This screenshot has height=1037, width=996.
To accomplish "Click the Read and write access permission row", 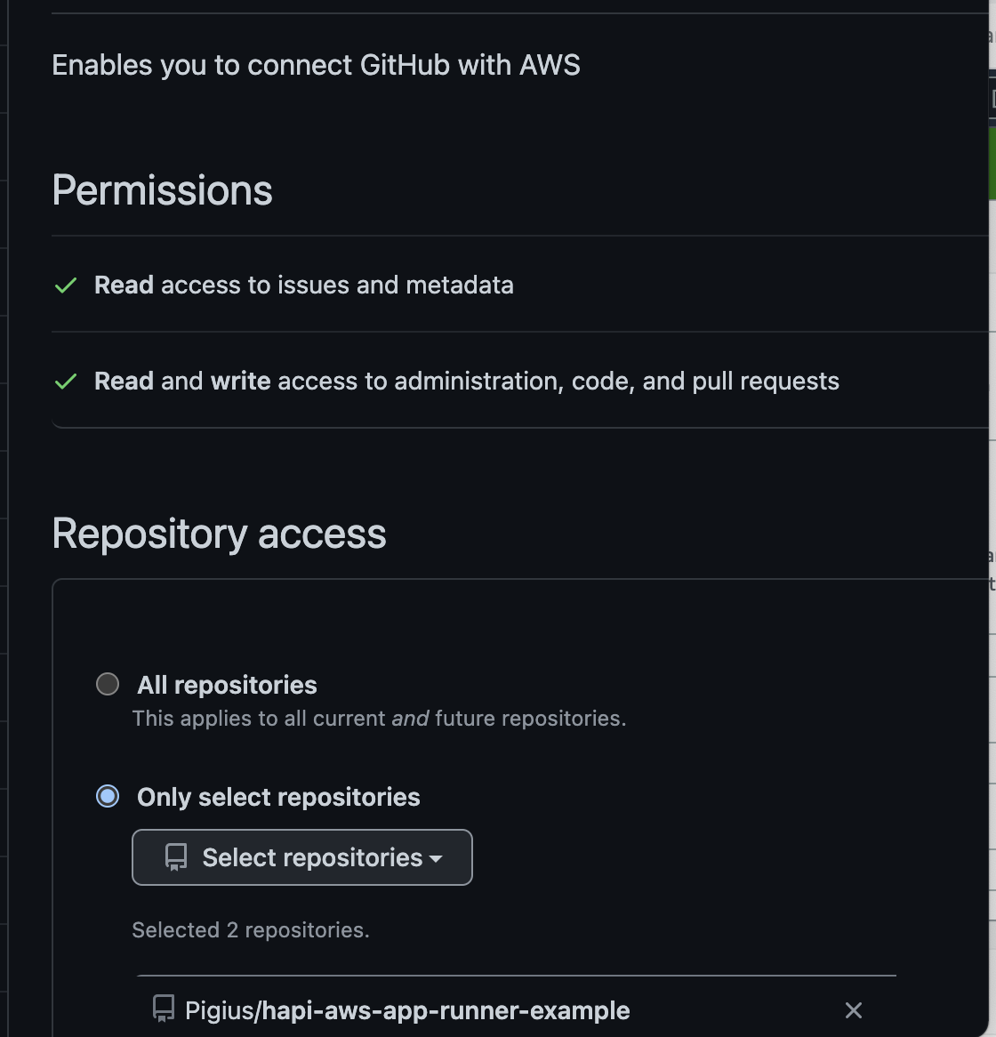I will tap(520, 381).
